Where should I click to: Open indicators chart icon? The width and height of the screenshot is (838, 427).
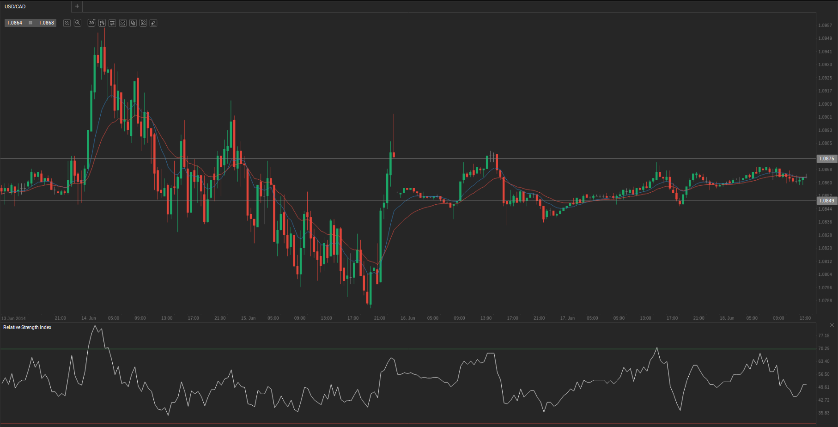[x=123, y=23]
